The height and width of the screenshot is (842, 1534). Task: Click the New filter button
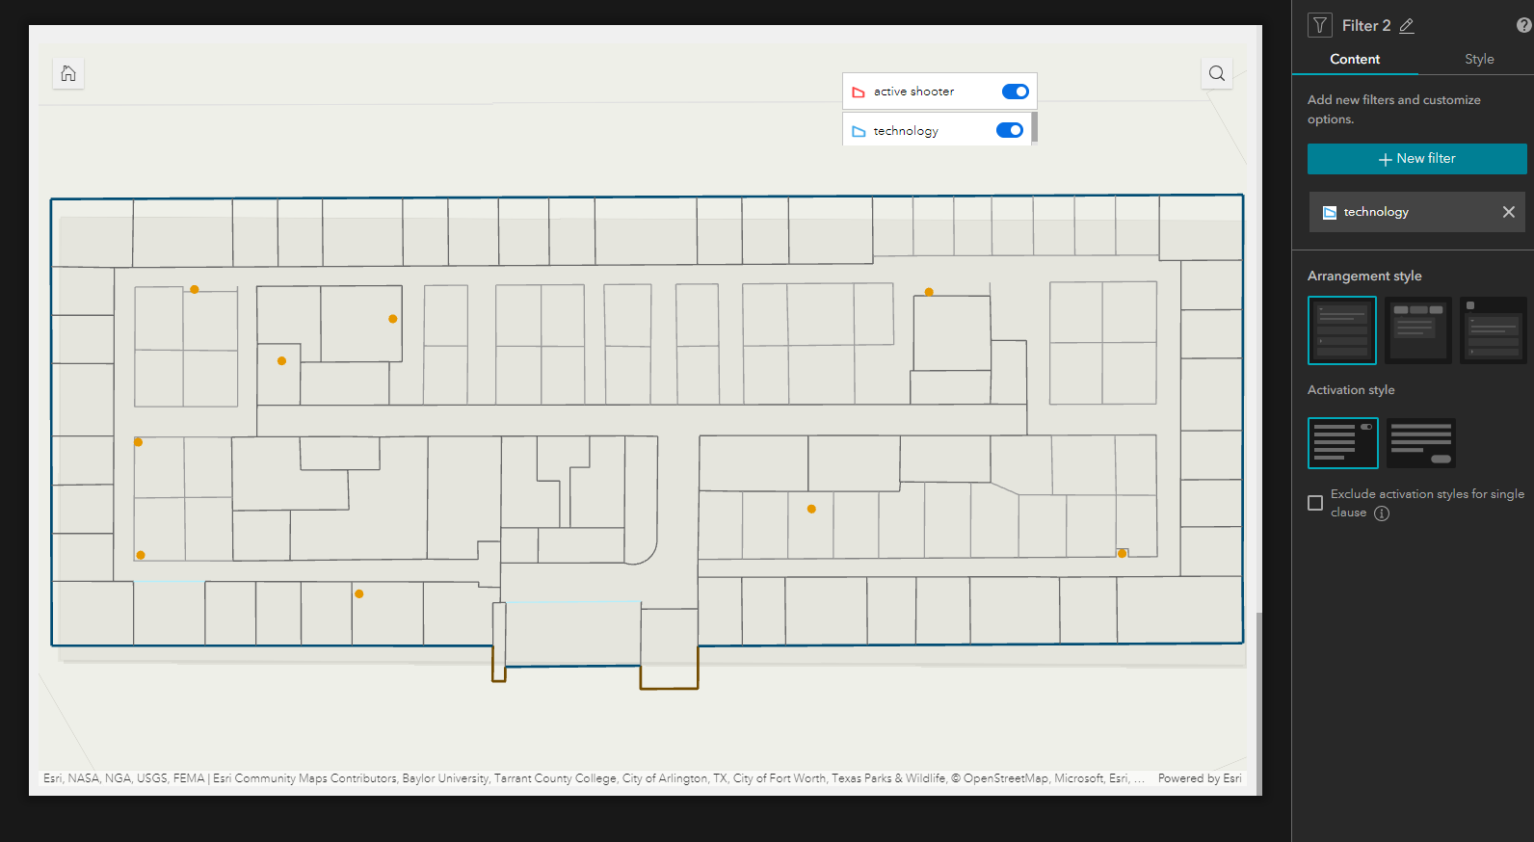1416,159
